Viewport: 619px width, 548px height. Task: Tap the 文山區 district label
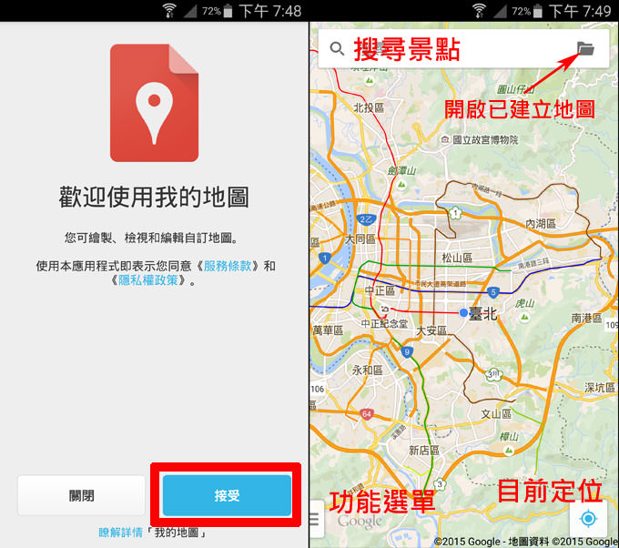click(x=496, y=414)
